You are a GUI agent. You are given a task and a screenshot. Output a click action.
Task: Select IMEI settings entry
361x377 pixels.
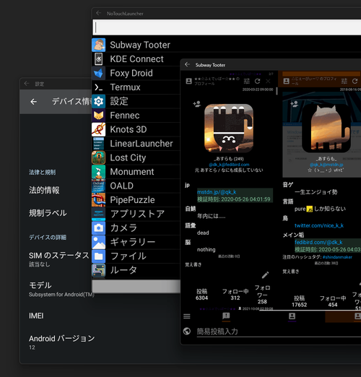[x=36, y=316]
